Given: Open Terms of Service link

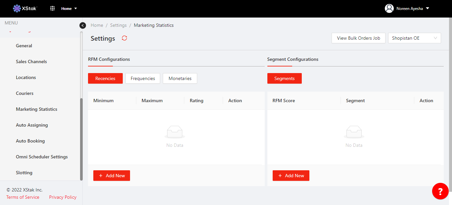Looking at the screenshot, I should tap(23, 197).
